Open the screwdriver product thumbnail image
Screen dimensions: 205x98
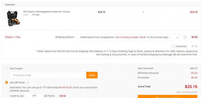coord(13,19)
